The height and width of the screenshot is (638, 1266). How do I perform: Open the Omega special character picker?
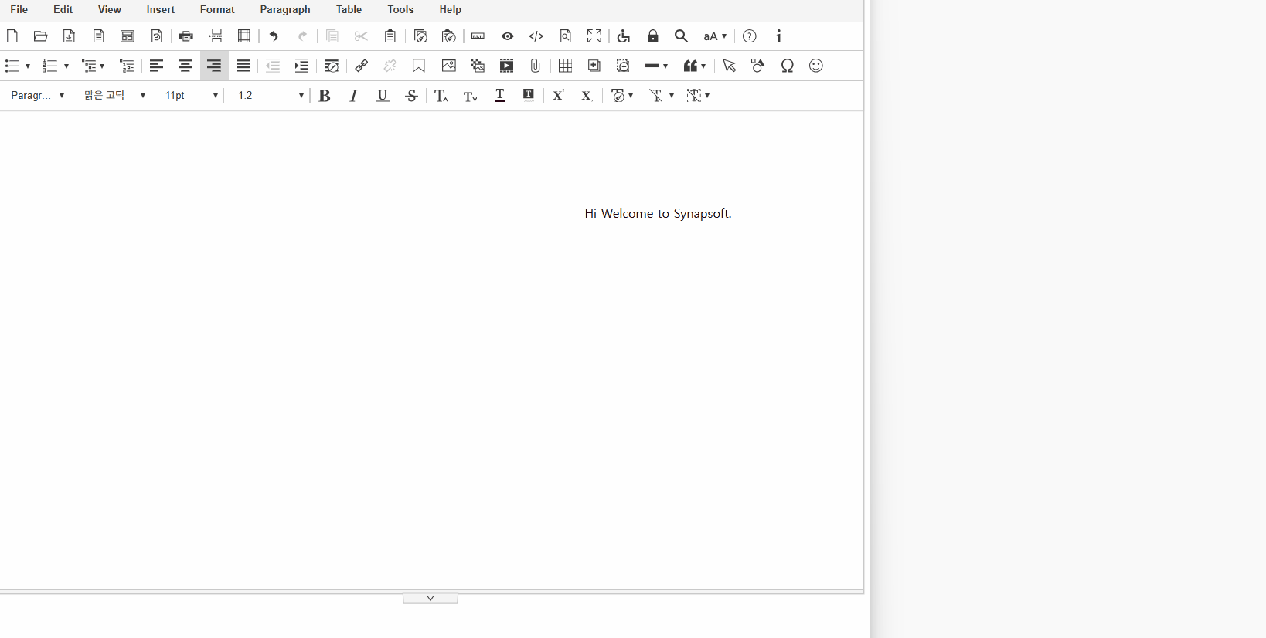point(787,66)
